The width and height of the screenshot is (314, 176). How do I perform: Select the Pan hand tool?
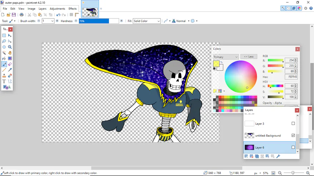[10, 53]
